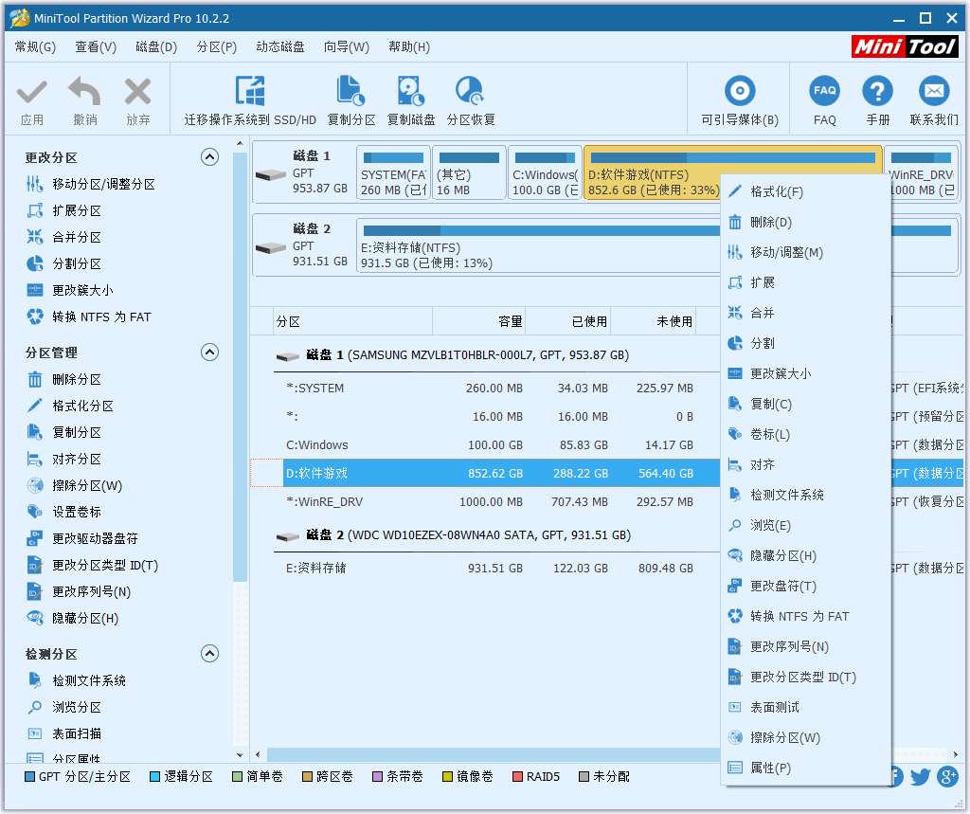The height and width of the screenshot is (814, 970).
Task: Select 属性(P) from the context menu
Action: [770, 769]
